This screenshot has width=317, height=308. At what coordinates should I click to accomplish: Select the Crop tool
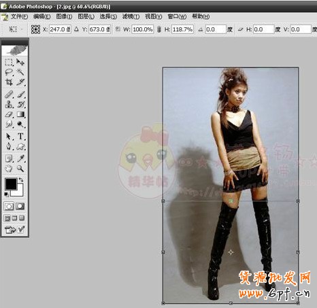click(9, 82)
